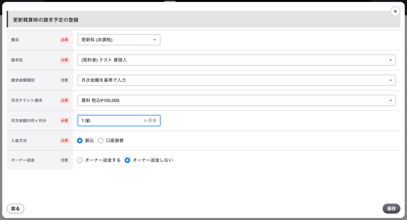Click the 請求金額種別 field label
Screen dimensions: 407x220
(22, 80)
